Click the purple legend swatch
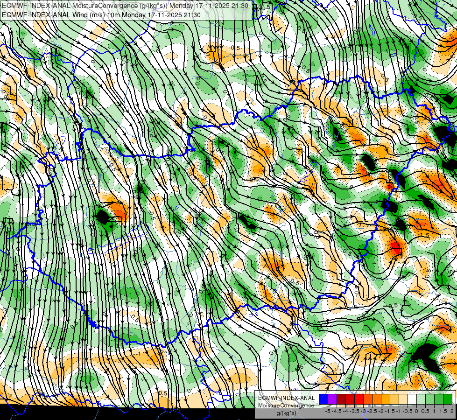The height and width of the screenshot is (420, 457). [332, 399]
